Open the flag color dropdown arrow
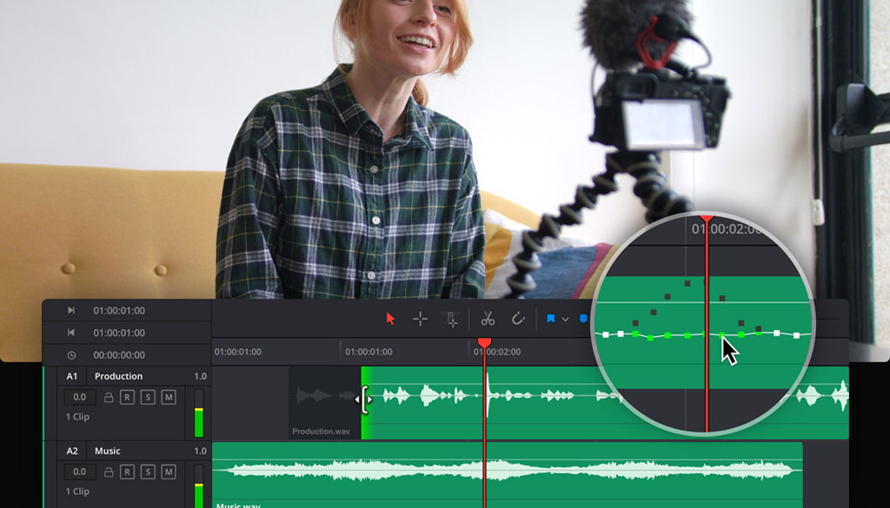Screen dimensions: 890x508 pos(565,320)
